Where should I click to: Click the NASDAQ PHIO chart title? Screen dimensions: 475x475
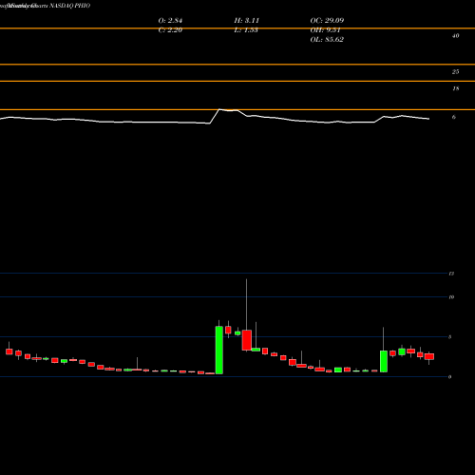point(69,6)
